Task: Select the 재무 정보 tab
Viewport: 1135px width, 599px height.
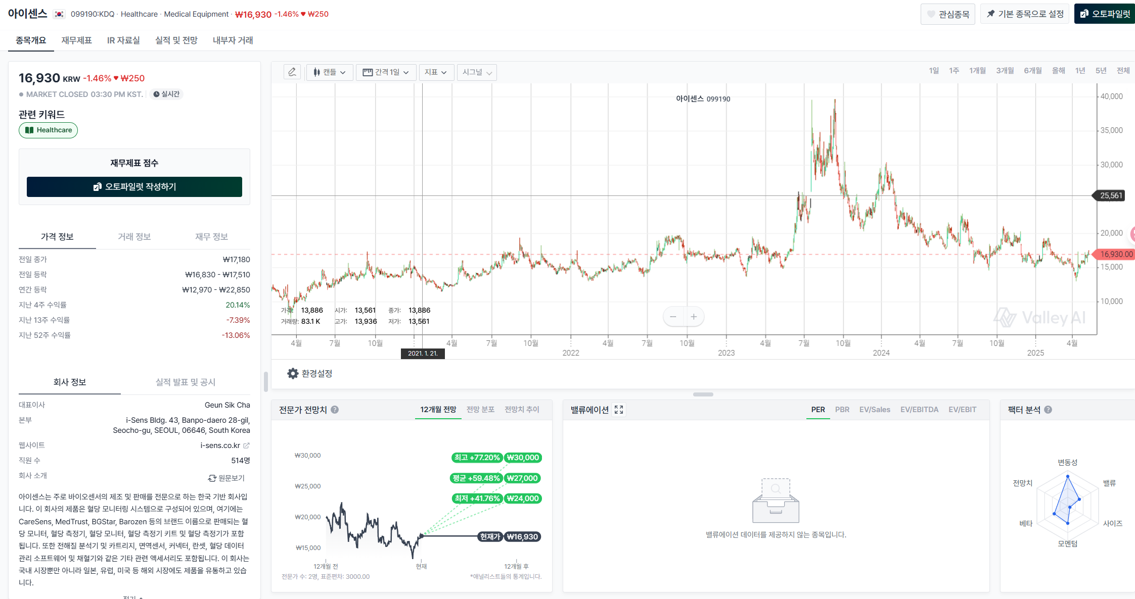Action: [x=211, y=237]
